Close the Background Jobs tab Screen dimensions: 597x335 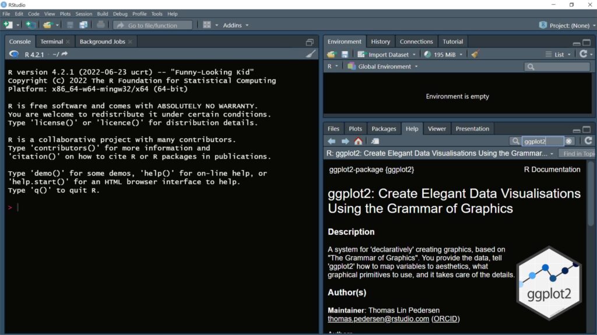130,42
